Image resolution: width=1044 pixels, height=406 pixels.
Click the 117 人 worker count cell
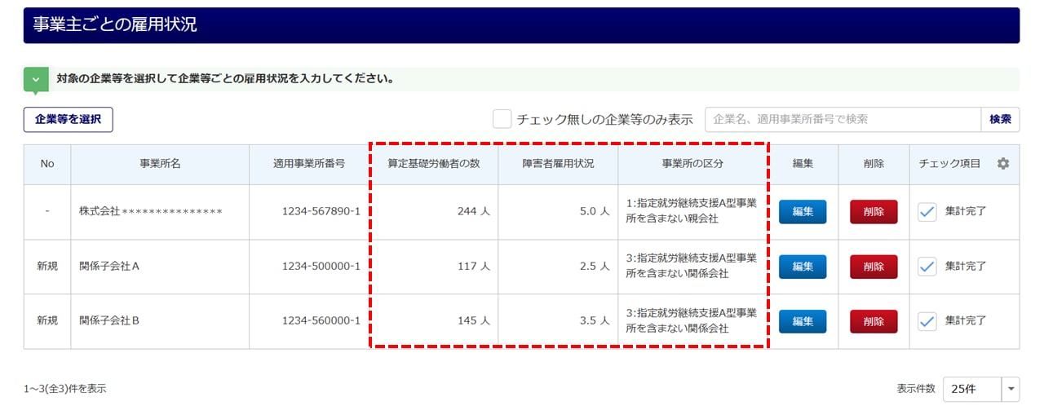[434, 267]
